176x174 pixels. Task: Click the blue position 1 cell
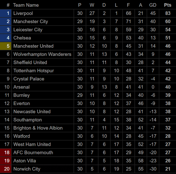pyautogui.click(x=5, y=13)
